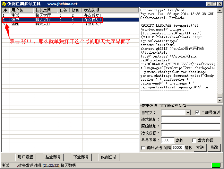Click the green status indicator
The image size is (224, 169).
[216, 165]
